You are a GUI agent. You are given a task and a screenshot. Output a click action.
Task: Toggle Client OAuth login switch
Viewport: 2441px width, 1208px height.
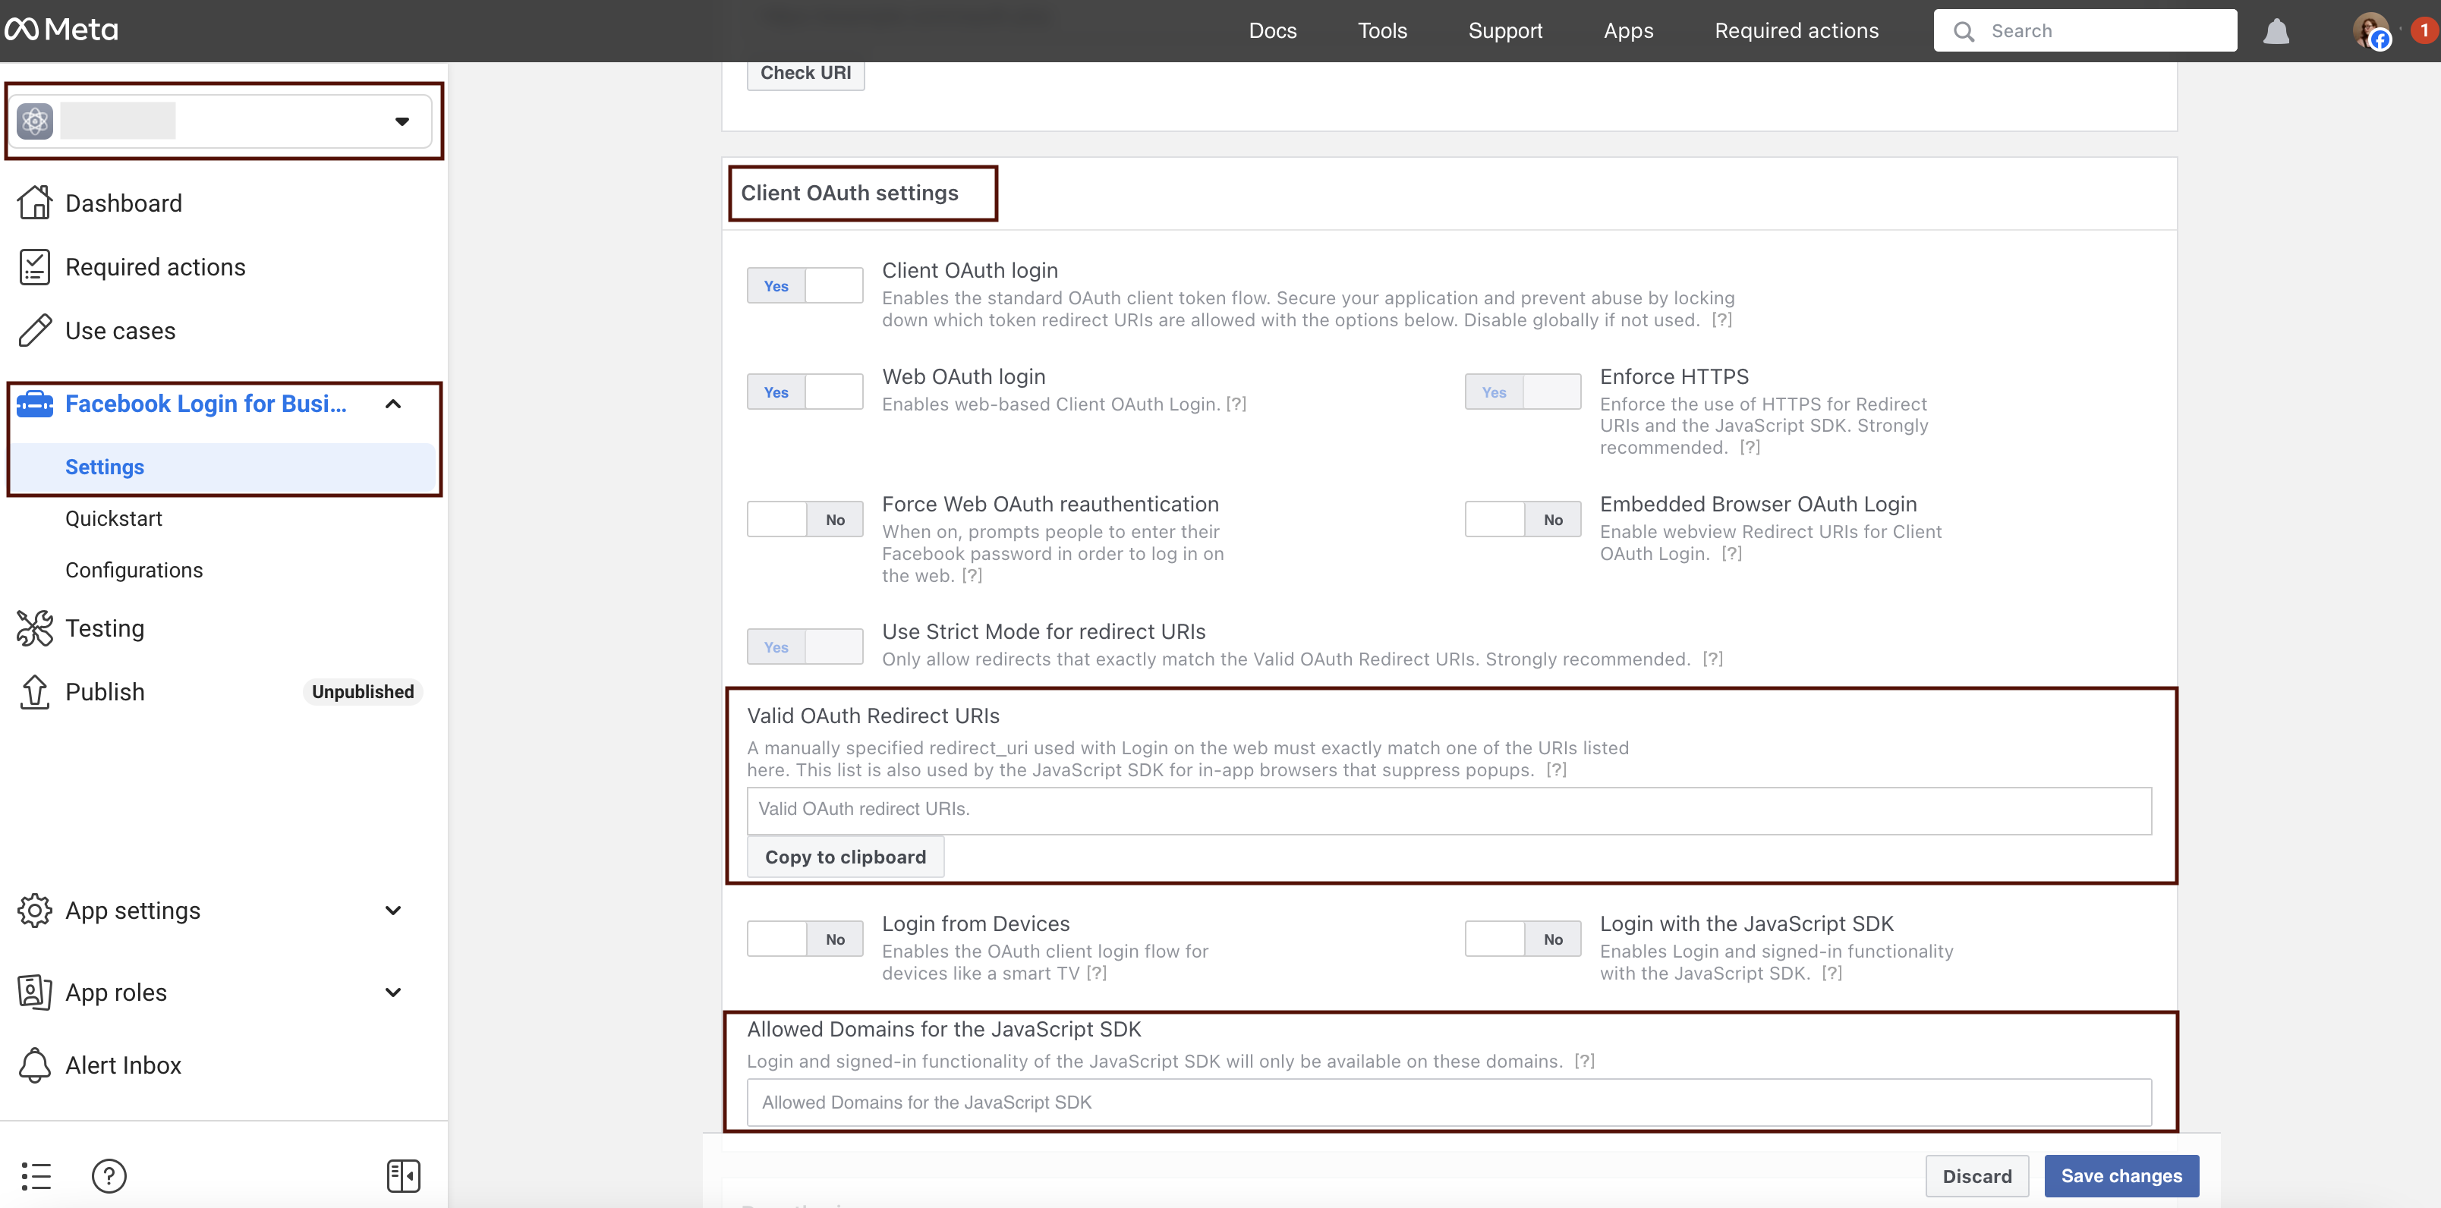pyautogui.click(x=805, y=285)
